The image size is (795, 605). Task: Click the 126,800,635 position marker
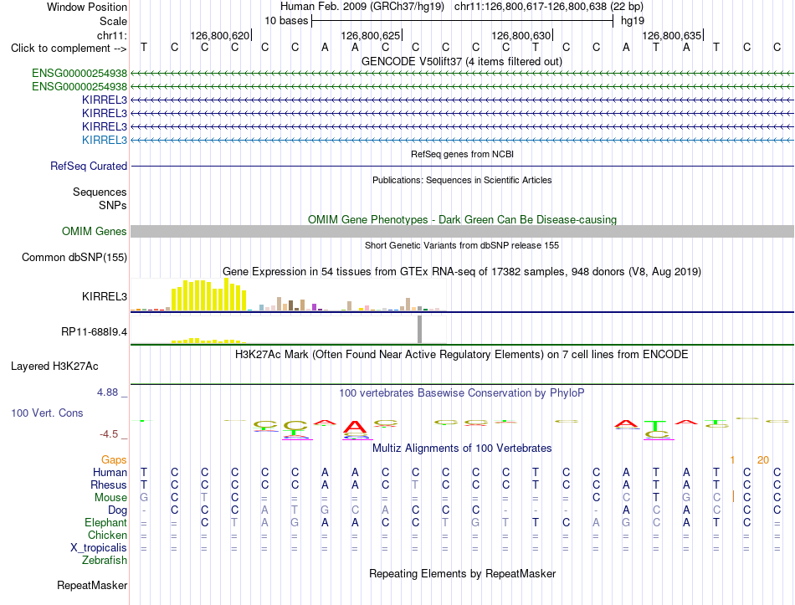click(x=672, y=35)
